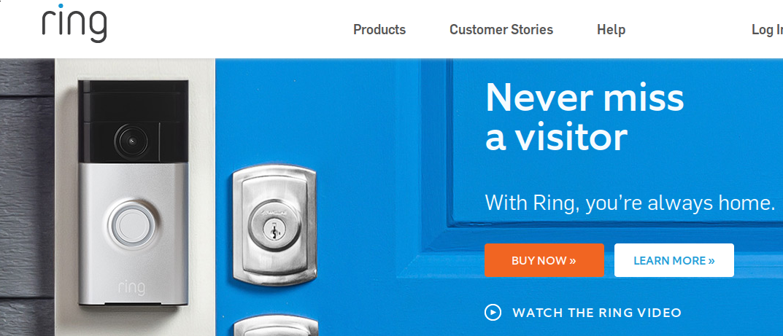
Task: Click the doorbell's round push button
Action: click(132, 225)
